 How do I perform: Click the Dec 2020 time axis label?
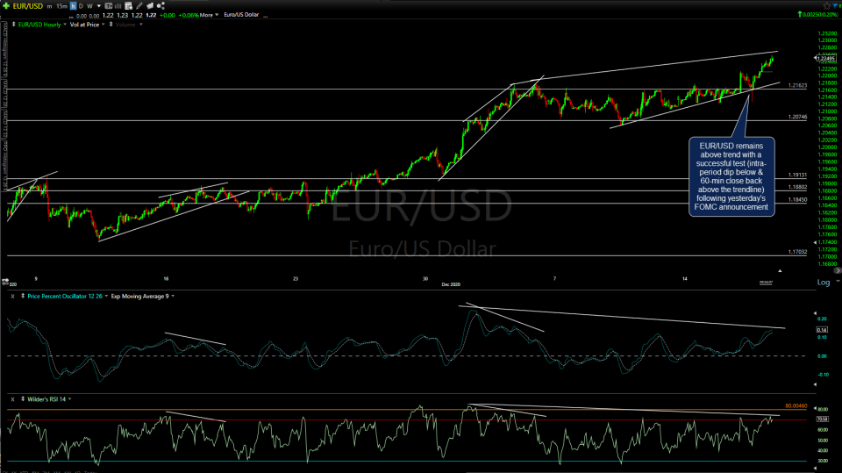point(451,284)
